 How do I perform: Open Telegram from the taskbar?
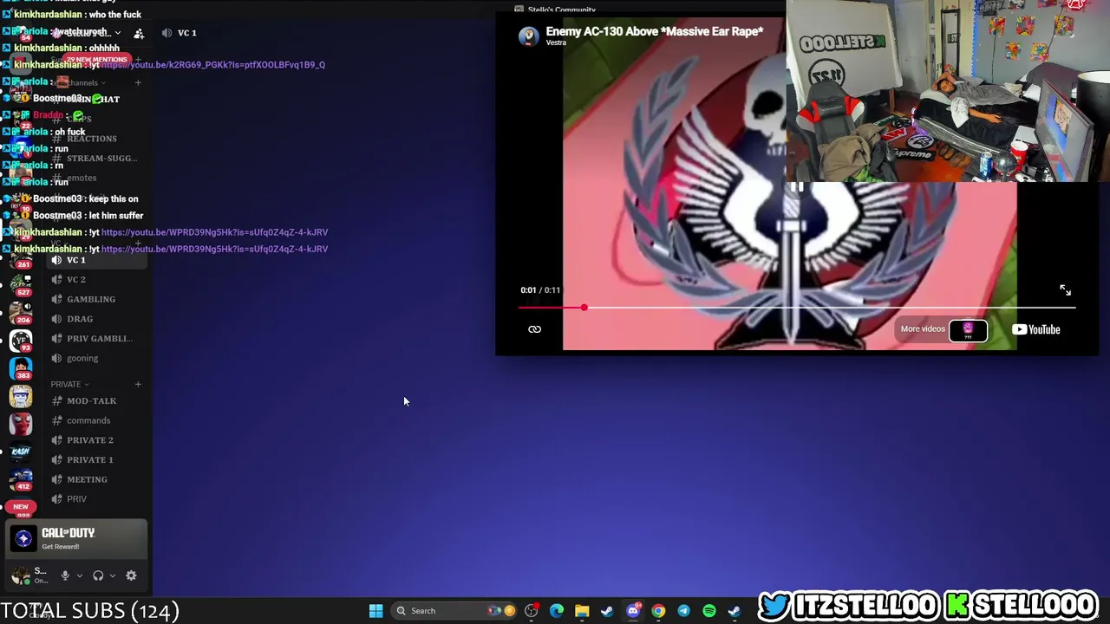pyautogui.click(x=683, y=611)
